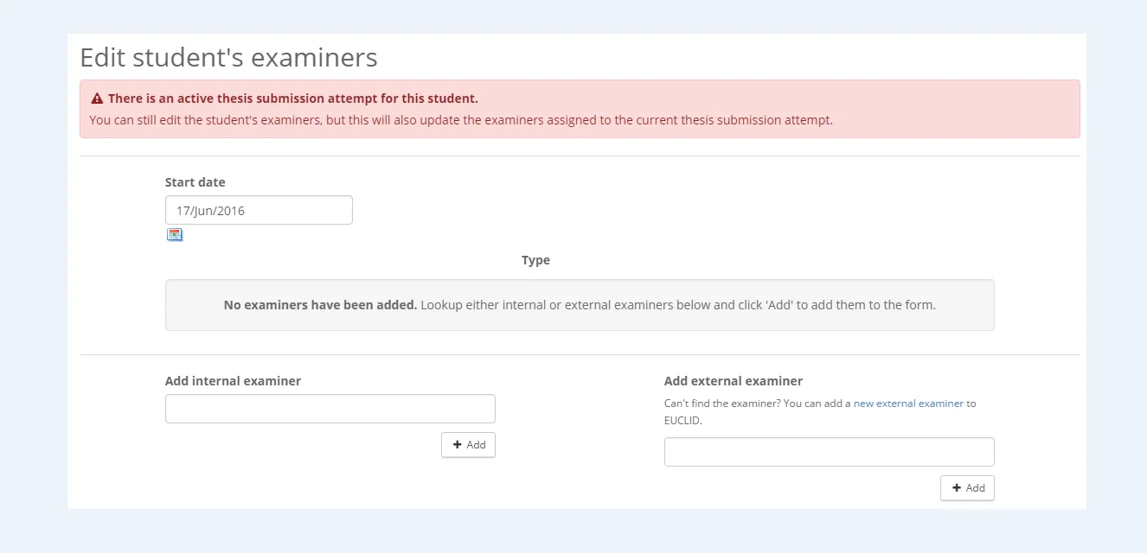This screenshot has height=553, width=1147.
Task: Click the plus icon inside the internal Add button
Action: point(457,444)
